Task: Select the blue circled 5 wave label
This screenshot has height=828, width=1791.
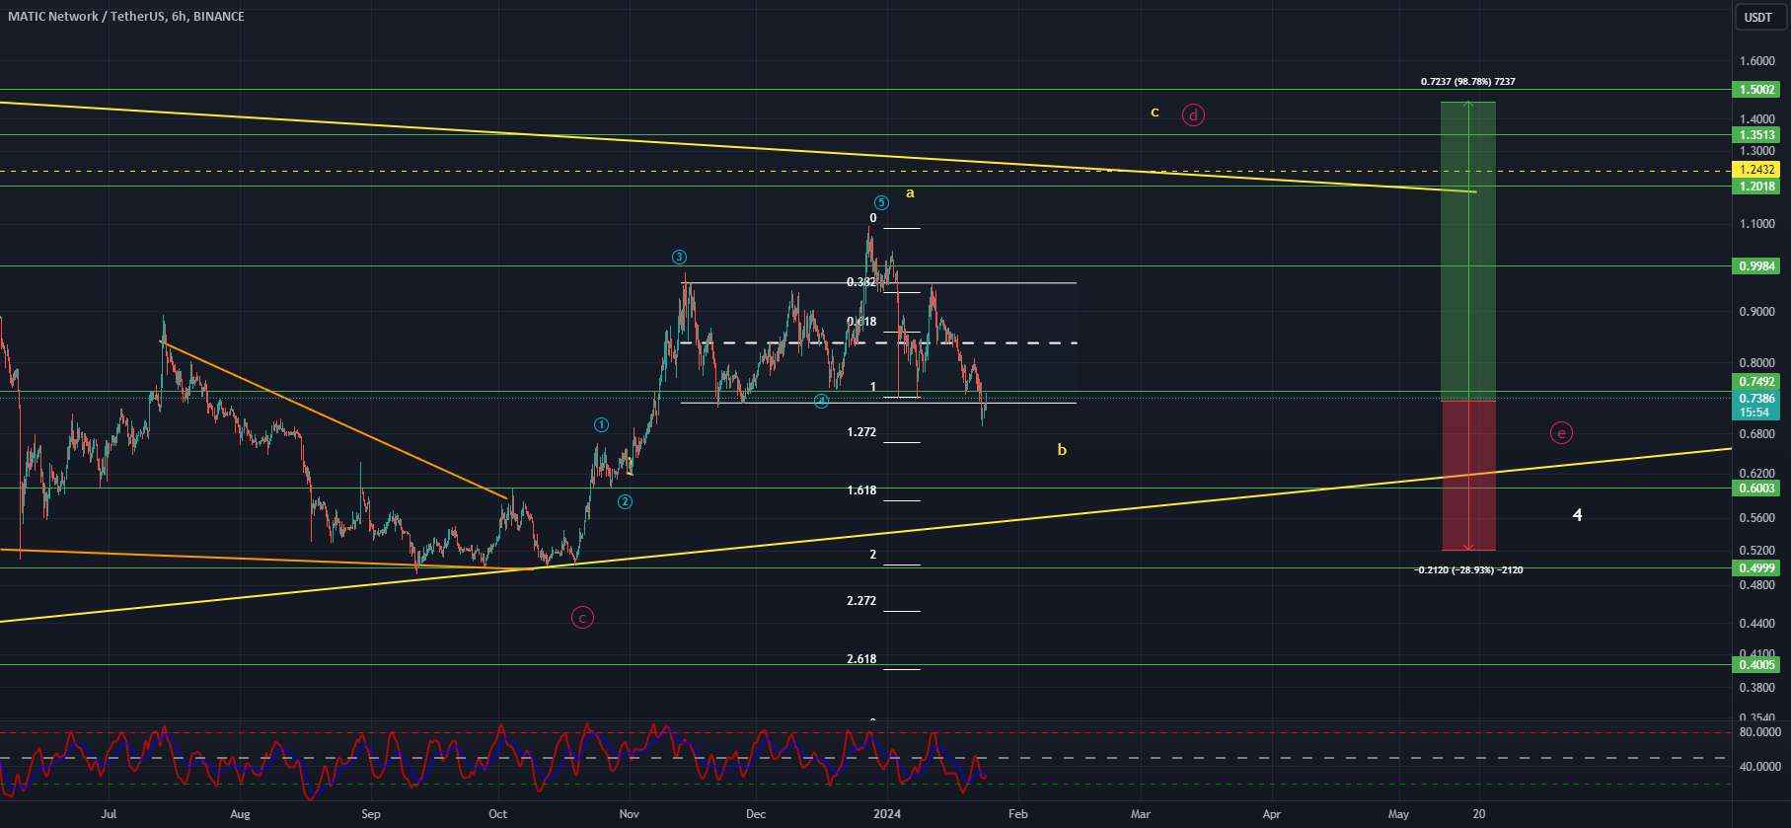Action: coord(881,202)
